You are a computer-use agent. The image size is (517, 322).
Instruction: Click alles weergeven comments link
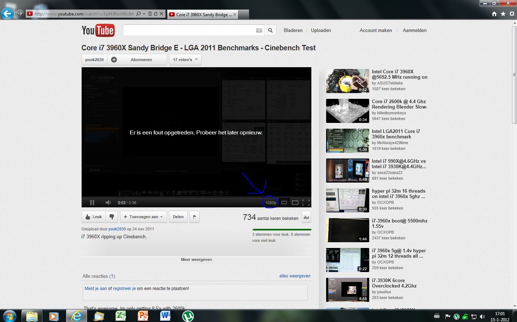tap(295, 276)
